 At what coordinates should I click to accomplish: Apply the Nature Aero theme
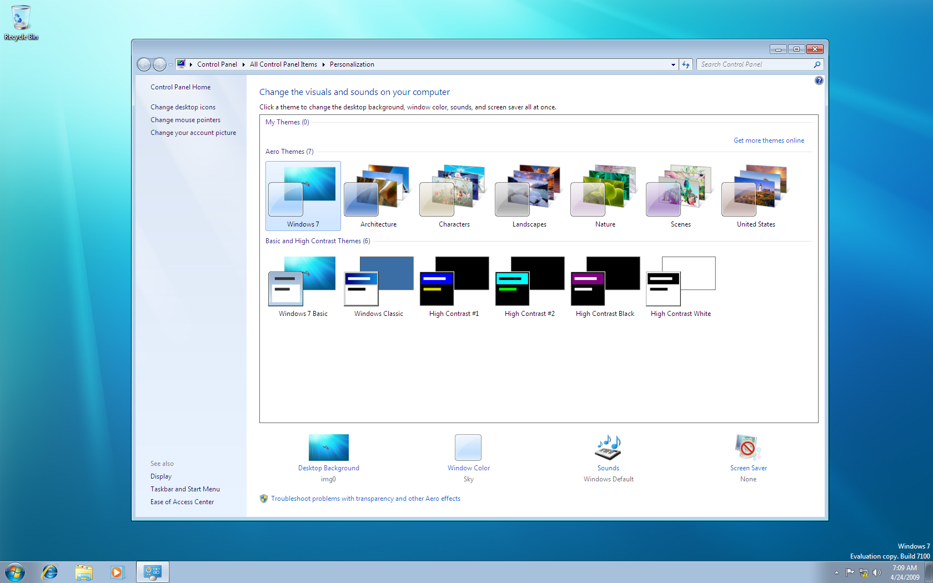point(605,194)
